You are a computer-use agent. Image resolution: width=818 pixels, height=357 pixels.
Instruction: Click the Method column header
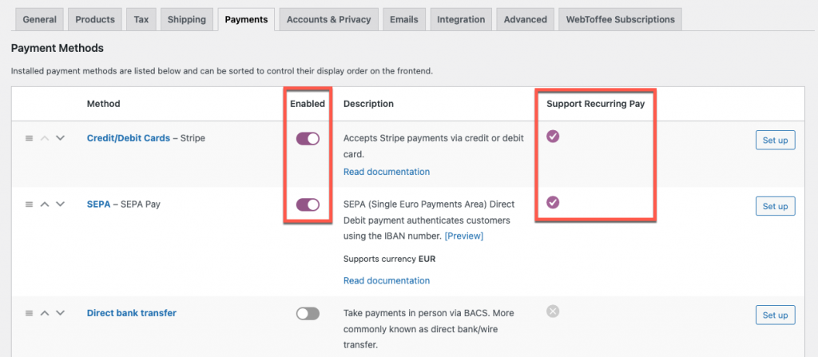[103, 104]
